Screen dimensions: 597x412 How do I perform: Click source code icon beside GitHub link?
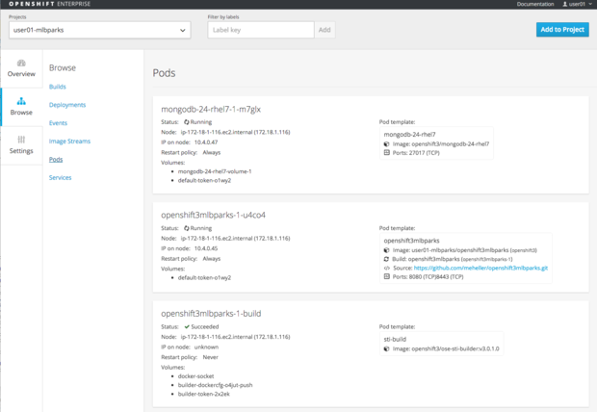click(387, 268)
